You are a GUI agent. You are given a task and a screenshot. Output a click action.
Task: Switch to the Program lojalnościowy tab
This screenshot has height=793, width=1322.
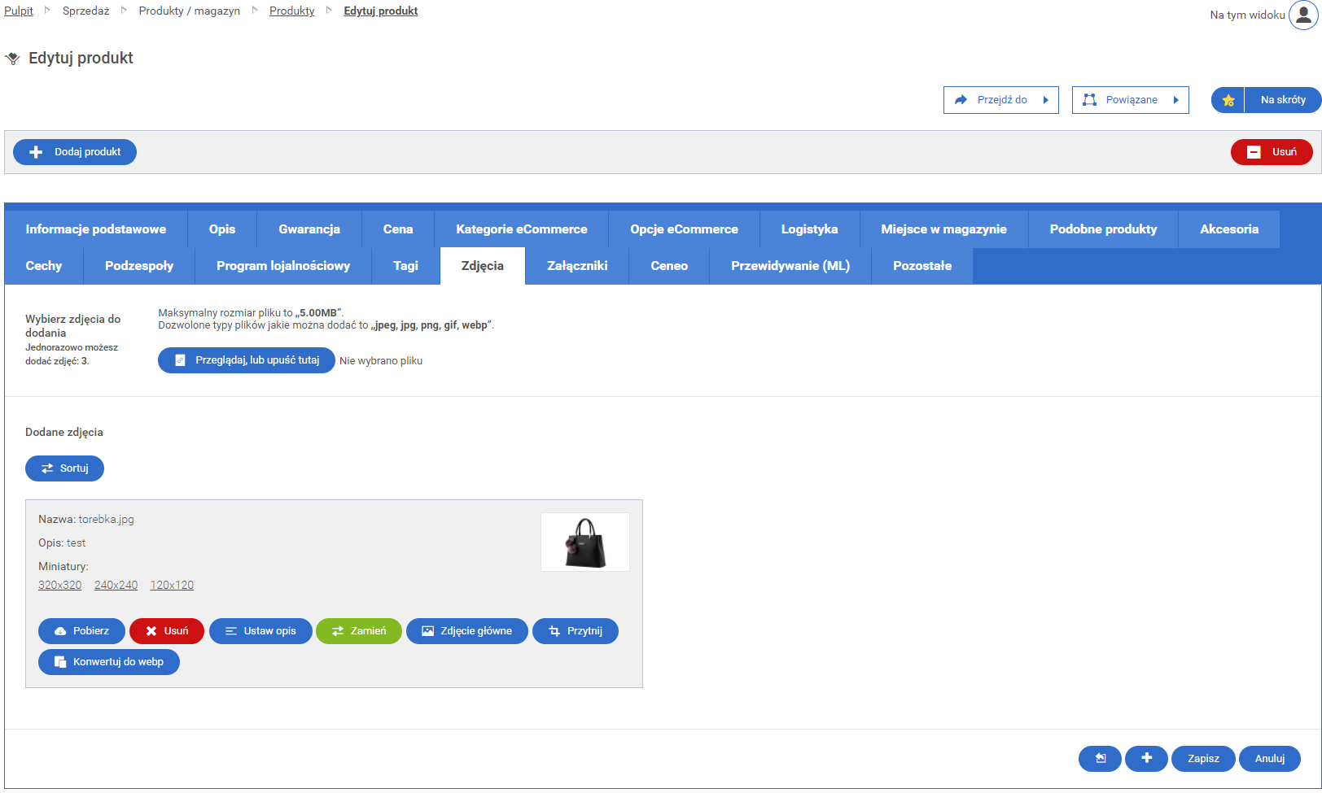coord(283,266)
